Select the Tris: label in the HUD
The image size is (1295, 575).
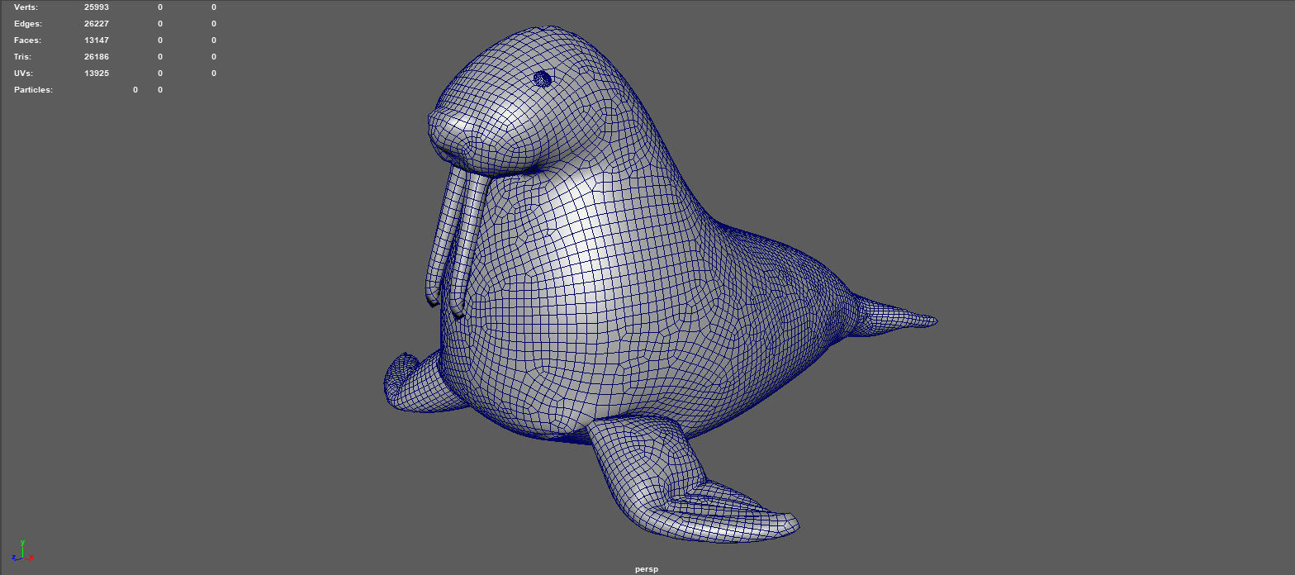(x=24, y=56)
